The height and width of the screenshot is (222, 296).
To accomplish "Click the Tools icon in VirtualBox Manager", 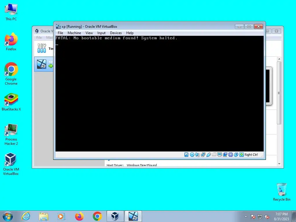I will [x=42, y=48].
